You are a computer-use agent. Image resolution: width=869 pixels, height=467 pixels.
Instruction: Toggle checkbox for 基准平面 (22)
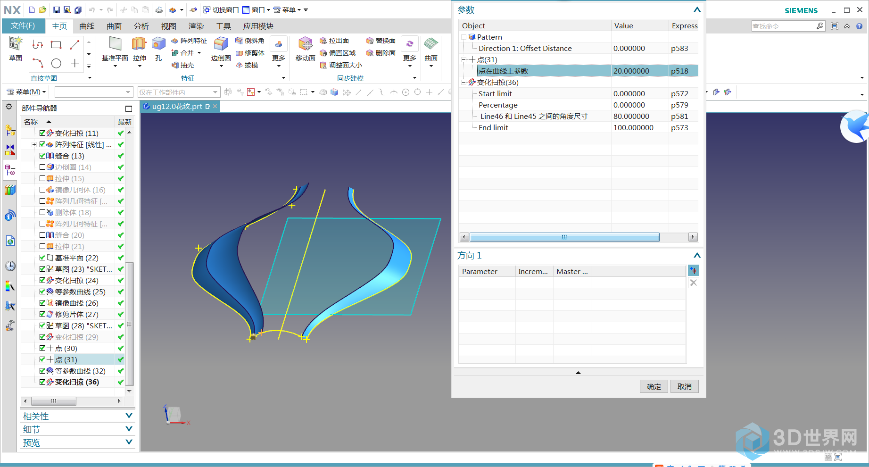point(42,258)
